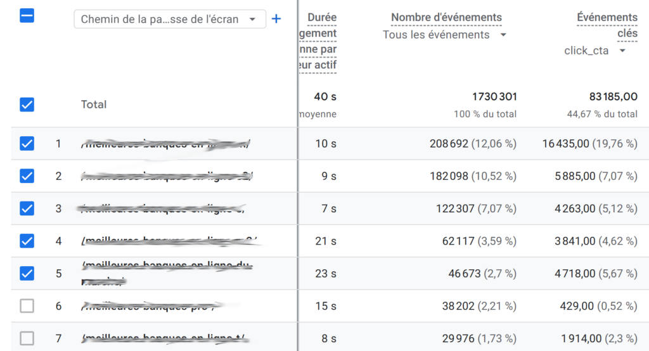Click the 21 s duration in row 4
This screenshot has width=649, height=351.
coord(326,241)
